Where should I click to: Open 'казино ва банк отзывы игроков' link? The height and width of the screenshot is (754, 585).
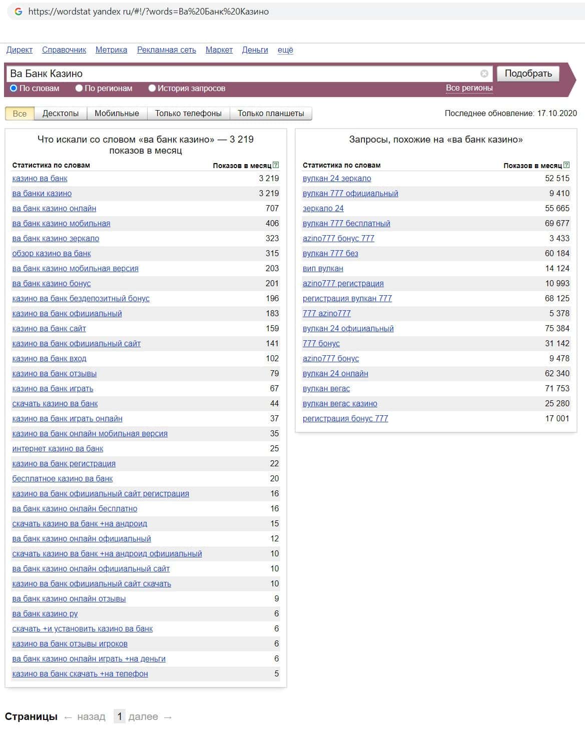70,644
